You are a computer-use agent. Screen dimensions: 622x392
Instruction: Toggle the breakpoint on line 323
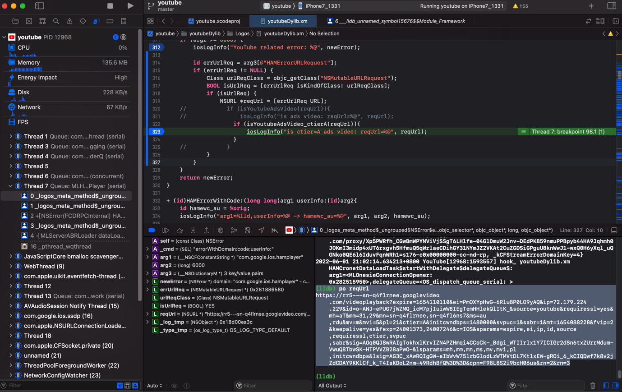point(156,132)
